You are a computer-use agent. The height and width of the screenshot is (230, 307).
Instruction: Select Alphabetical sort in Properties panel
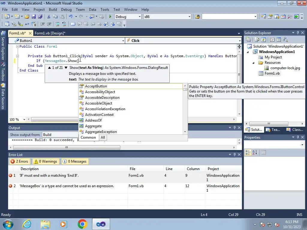[255, 152]
